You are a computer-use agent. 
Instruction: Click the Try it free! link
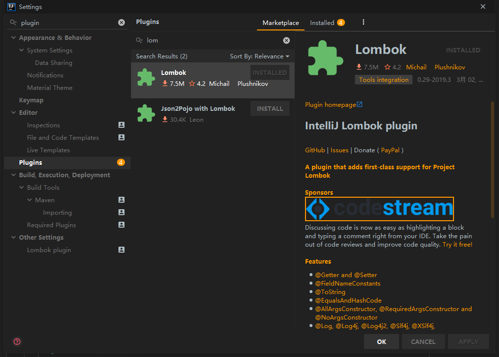tap(457, 245)
